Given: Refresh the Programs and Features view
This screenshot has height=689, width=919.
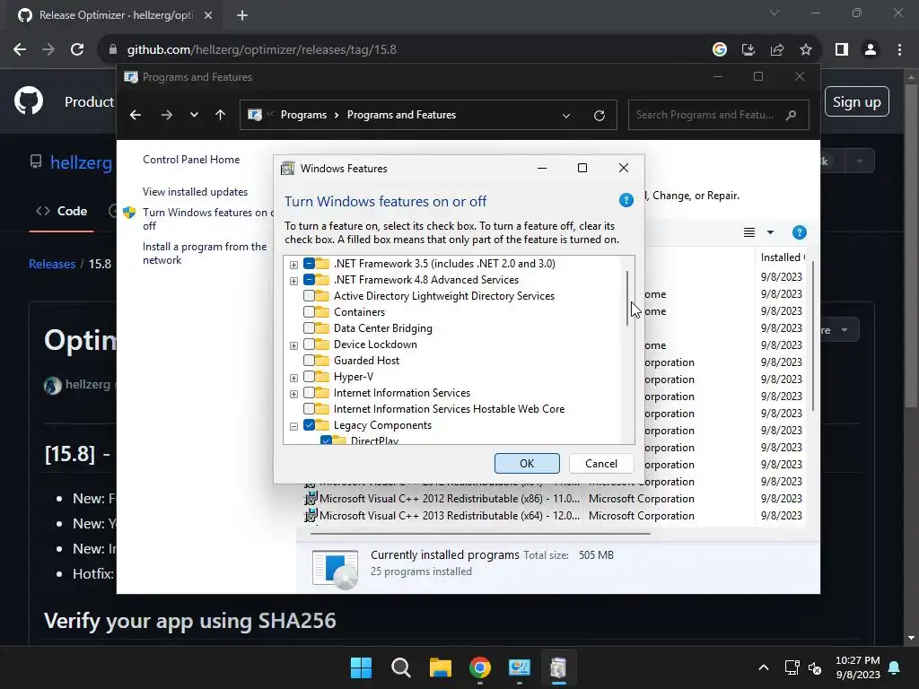Looking at the screenshot, I should (599, 116).
